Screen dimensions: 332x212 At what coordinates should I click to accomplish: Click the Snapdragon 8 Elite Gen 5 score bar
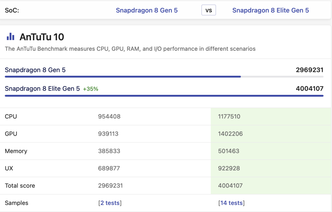[164, 96]
